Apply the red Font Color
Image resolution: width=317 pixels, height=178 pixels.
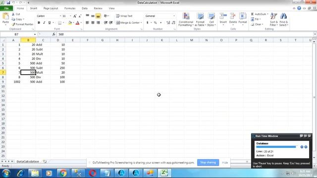tap(77, 23)
